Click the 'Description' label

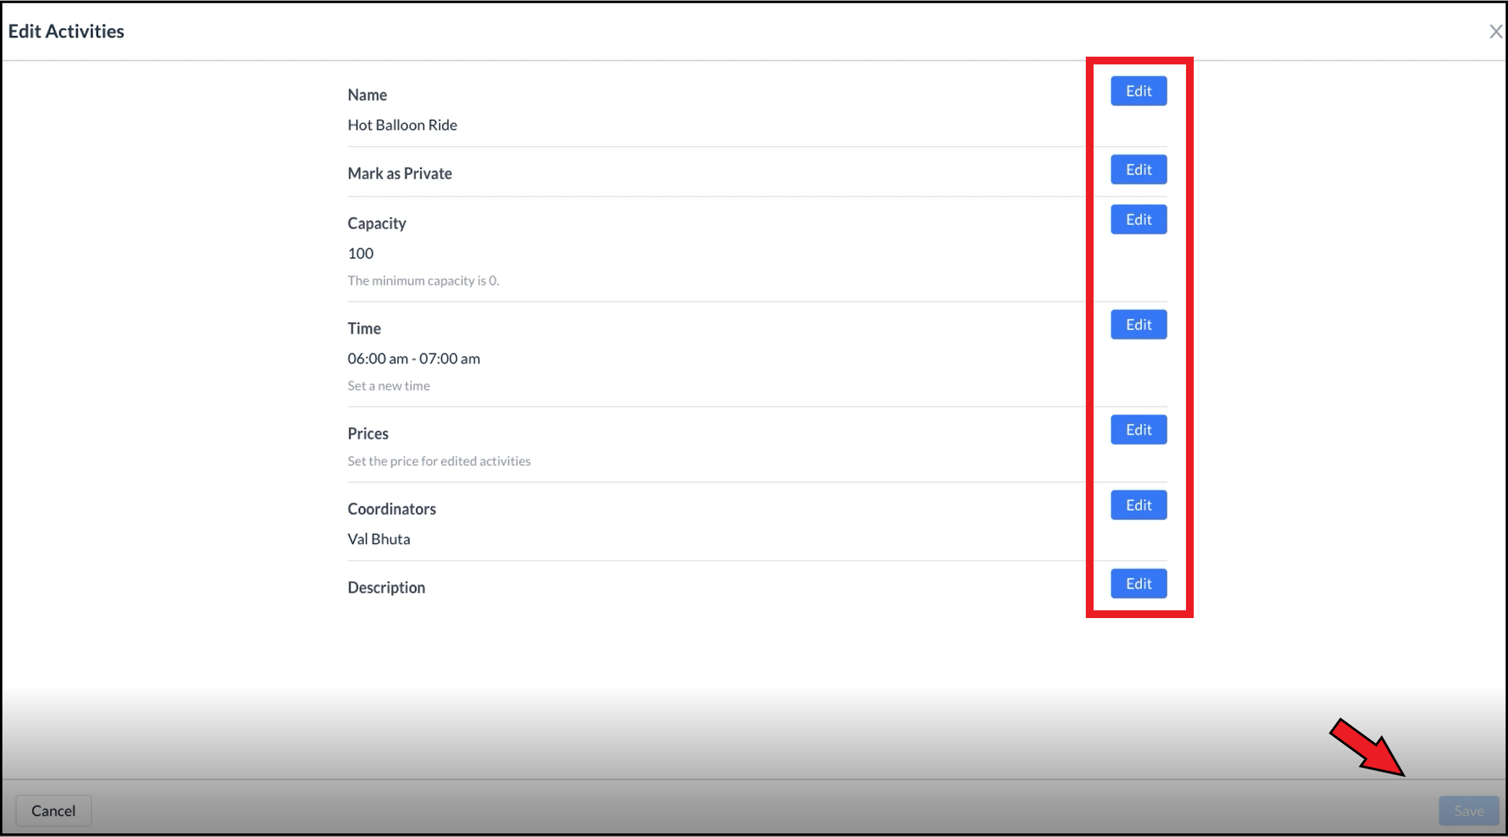tap(386, 588)
